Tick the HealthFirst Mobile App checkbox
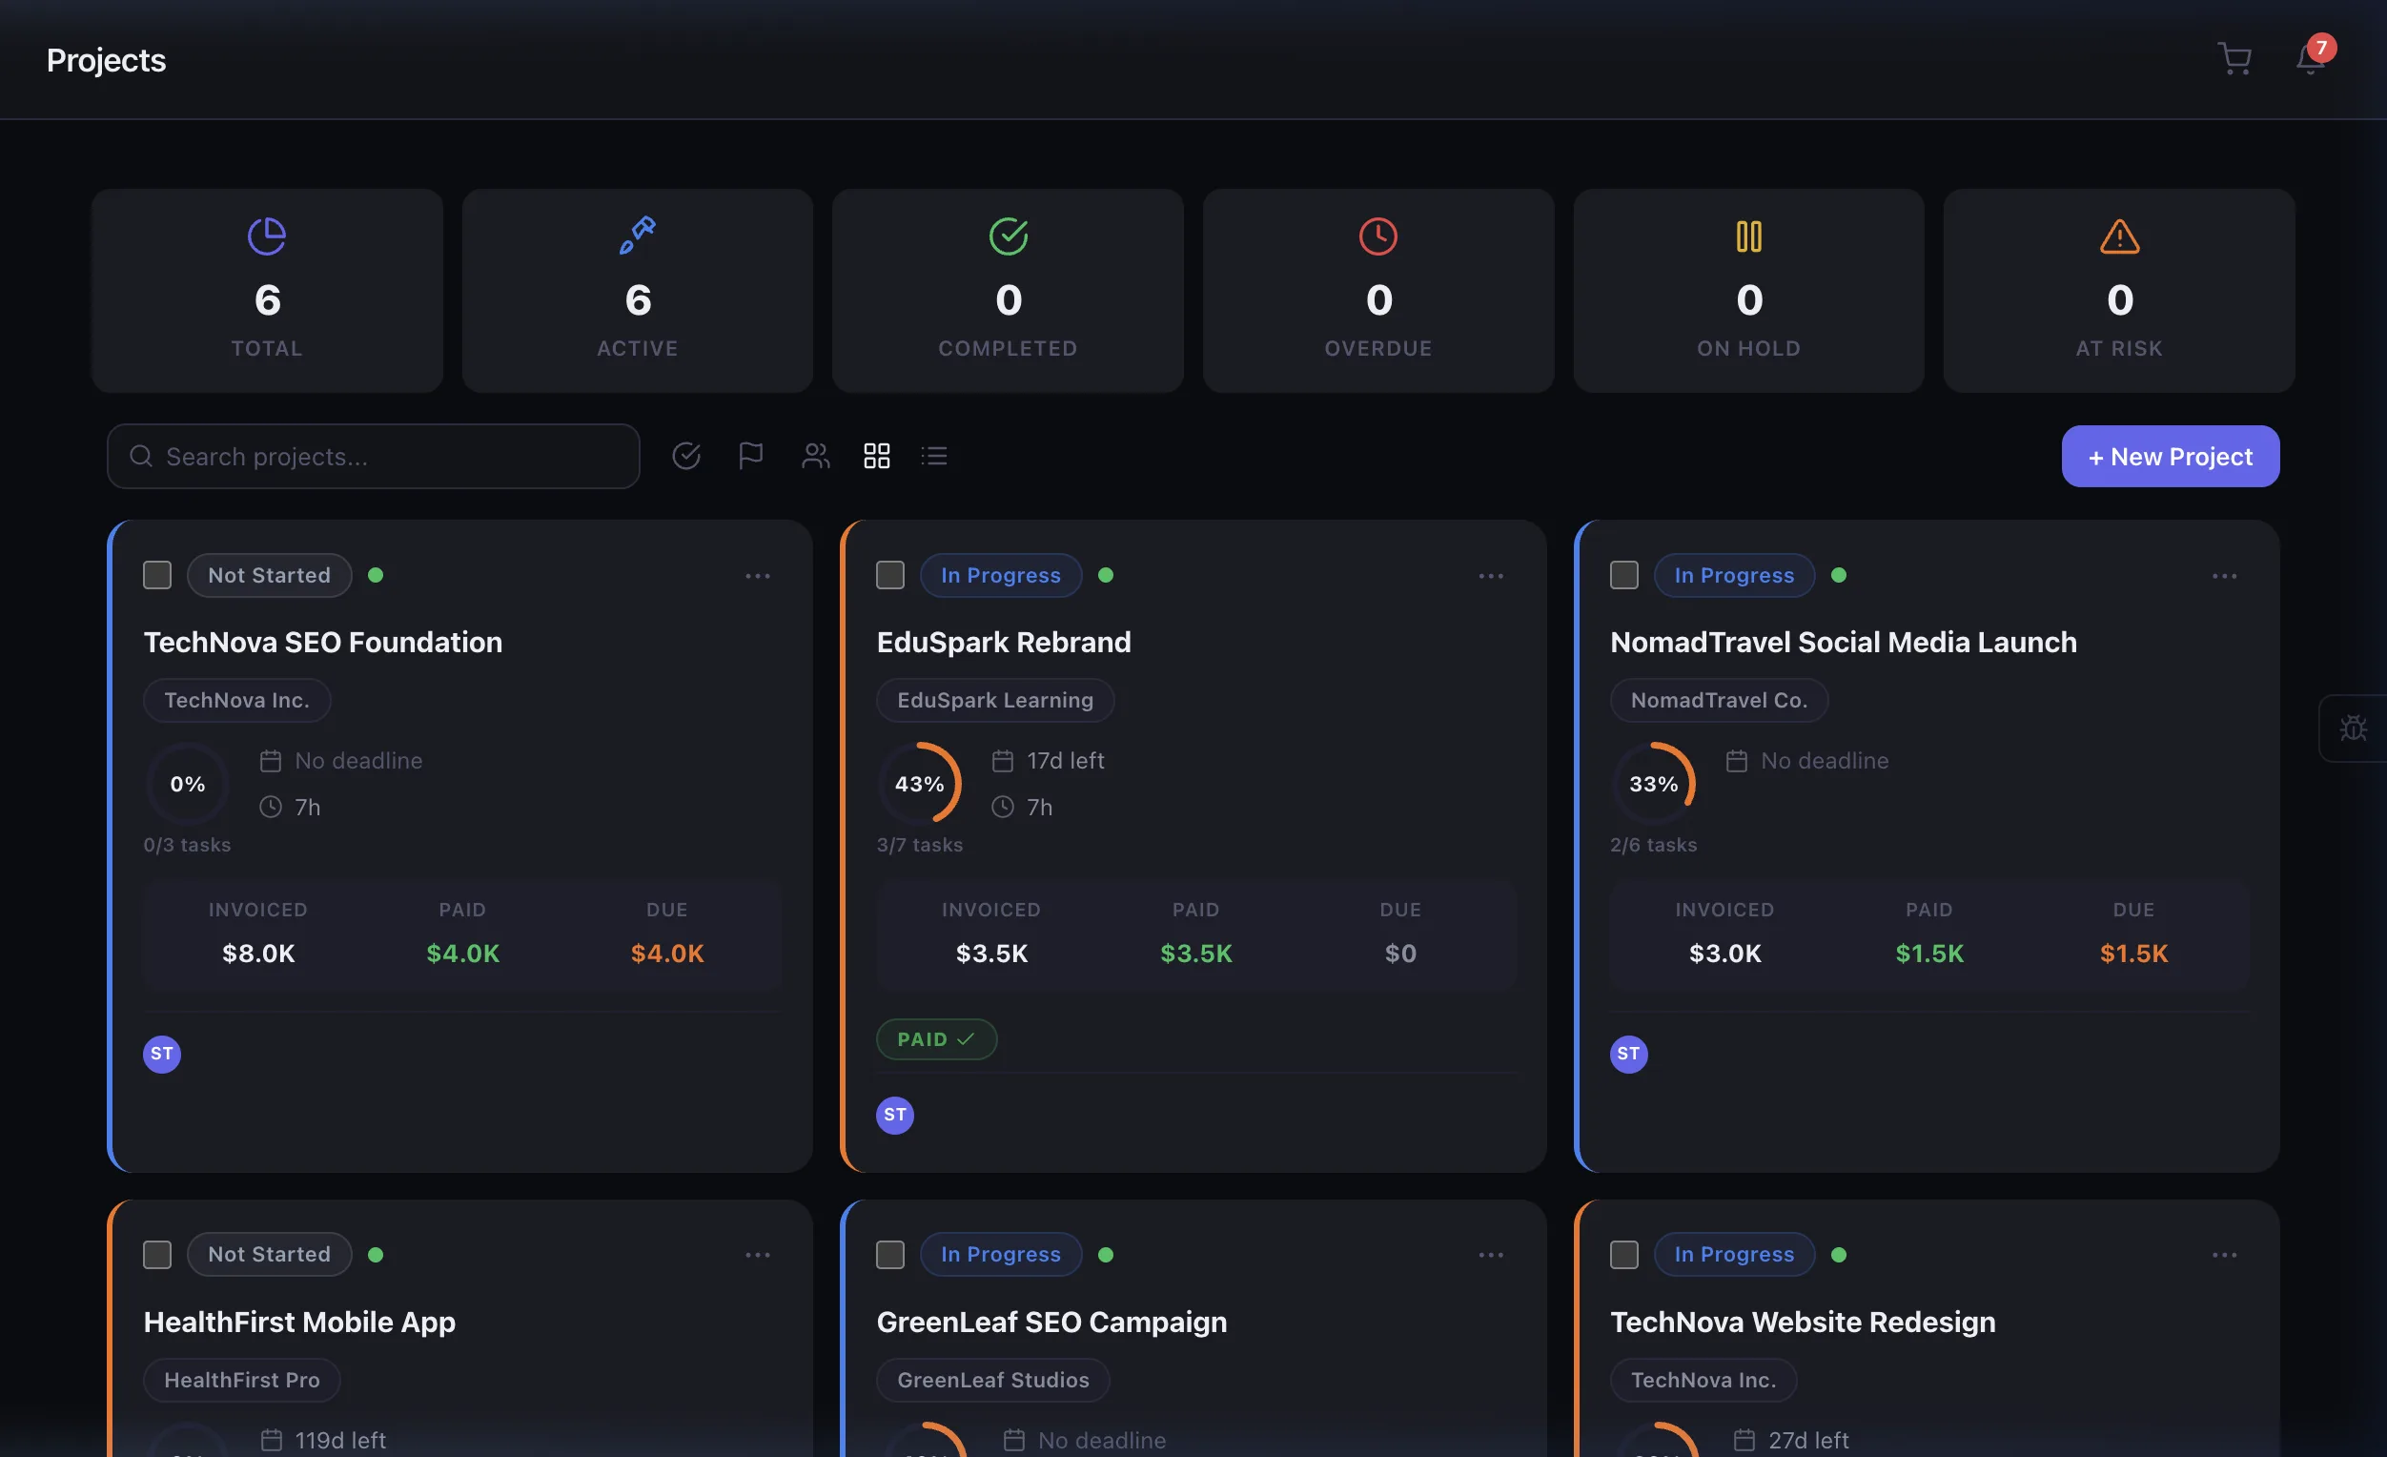Screen dimensions: 2387x1457 click(x=156, y=1255)
